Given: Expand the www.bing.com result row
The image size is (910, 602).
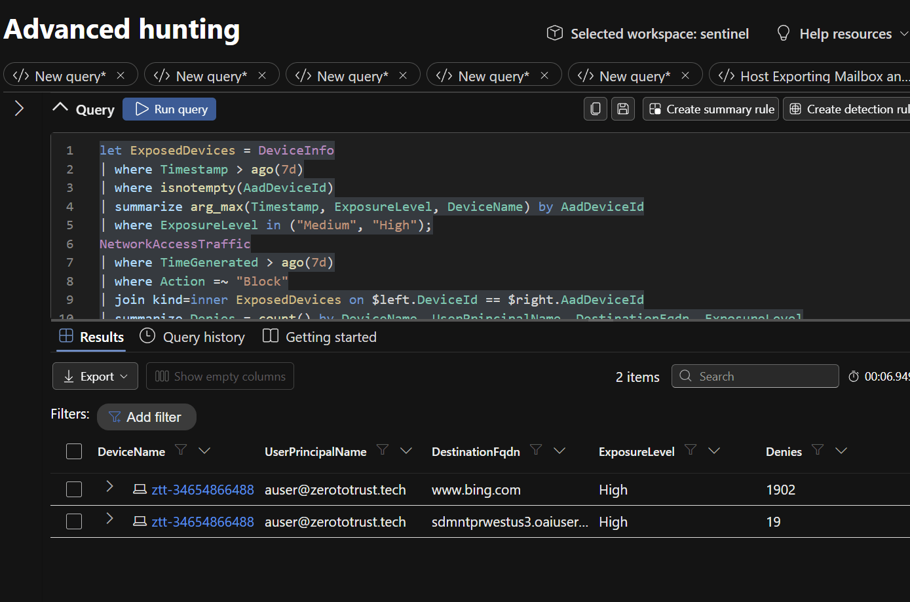Looking at the screenshot, I should pos(109,487).
